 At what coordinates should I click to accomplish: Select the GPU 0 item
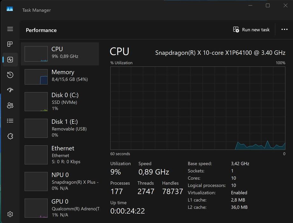coord(60,208)
